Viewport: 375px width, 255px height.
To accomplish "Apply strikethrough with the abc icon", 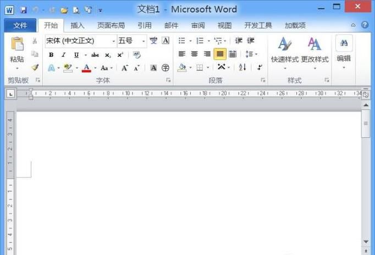I will (95, 54).
